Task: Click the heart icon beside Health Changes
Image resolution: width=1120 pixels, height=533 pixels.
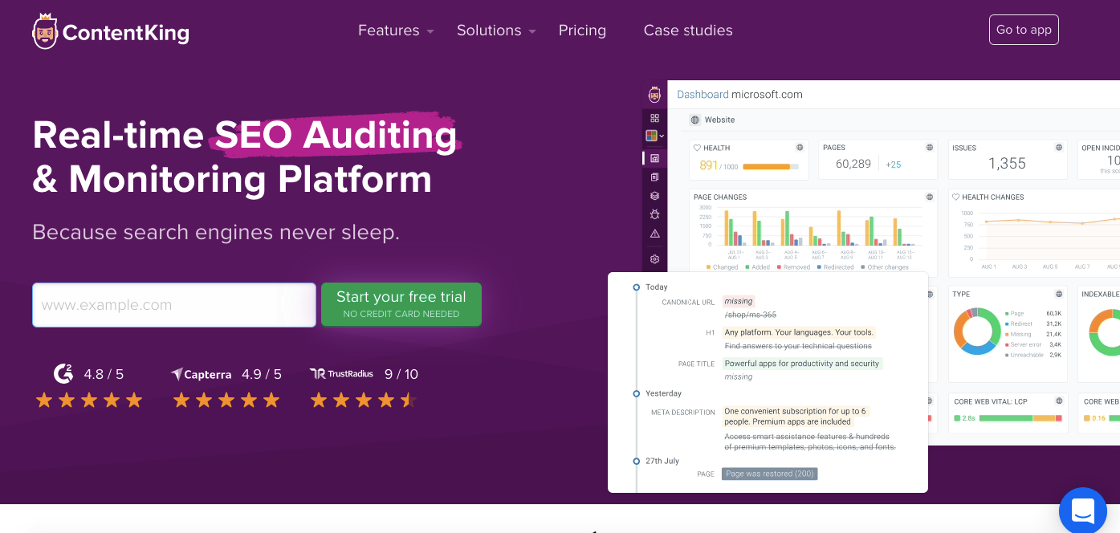Action: pyautogui.click(x=956, y=197)
